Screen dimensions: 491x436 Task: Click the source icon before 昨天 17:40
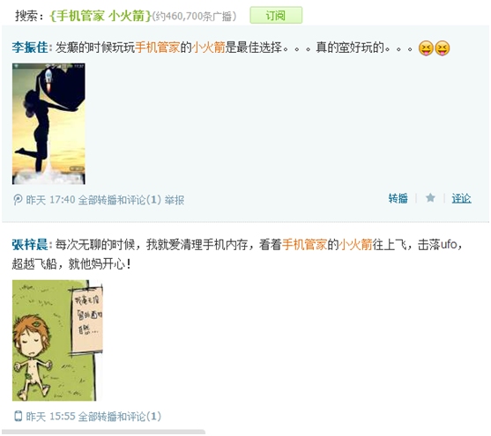(18, 200)
